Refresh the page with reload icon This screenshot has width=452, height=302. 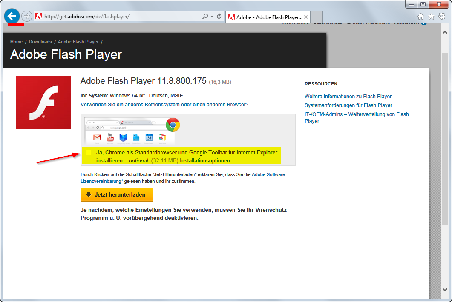coord(219,17)
